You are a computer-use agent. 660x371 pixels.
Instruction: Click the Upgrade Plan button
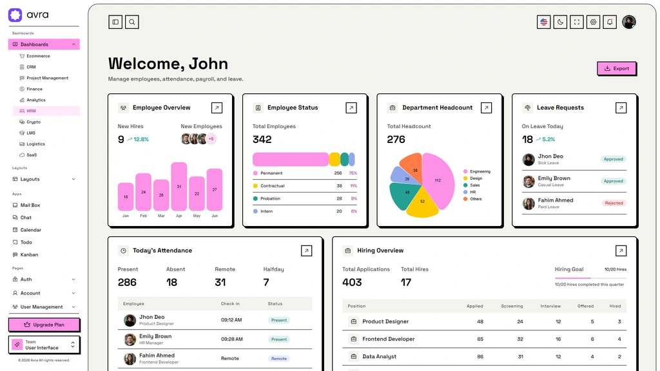point(44,325)
